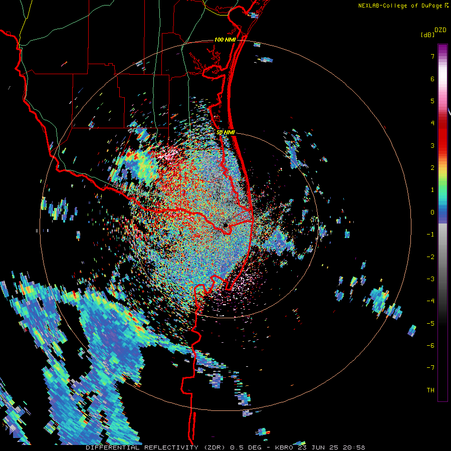Click the black radar site dot

coord(225,225)
